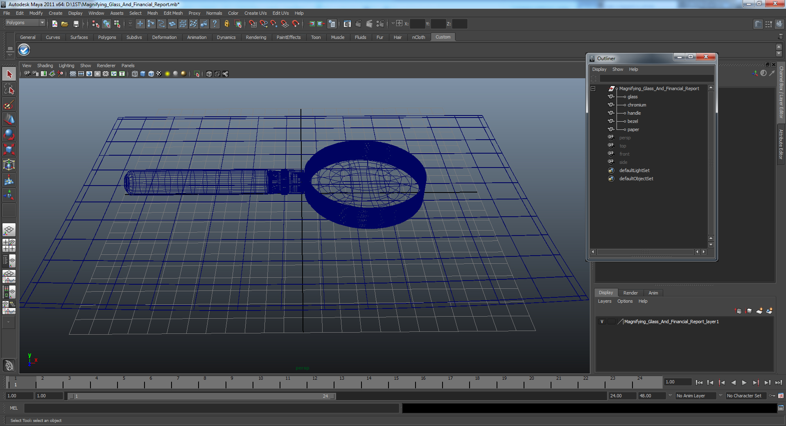Viewport: 786px width, 426px height.
Task: Activate the Universal Manipulator tool
Action: point(9,165)
